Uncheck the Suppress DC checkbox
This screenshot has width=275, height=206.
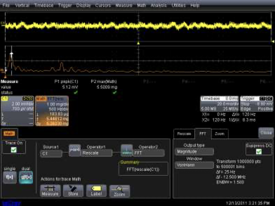259,152
